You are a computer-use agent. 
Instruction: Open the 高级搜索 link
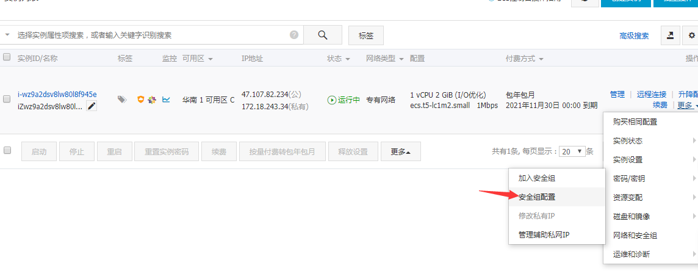click(634, 35)
